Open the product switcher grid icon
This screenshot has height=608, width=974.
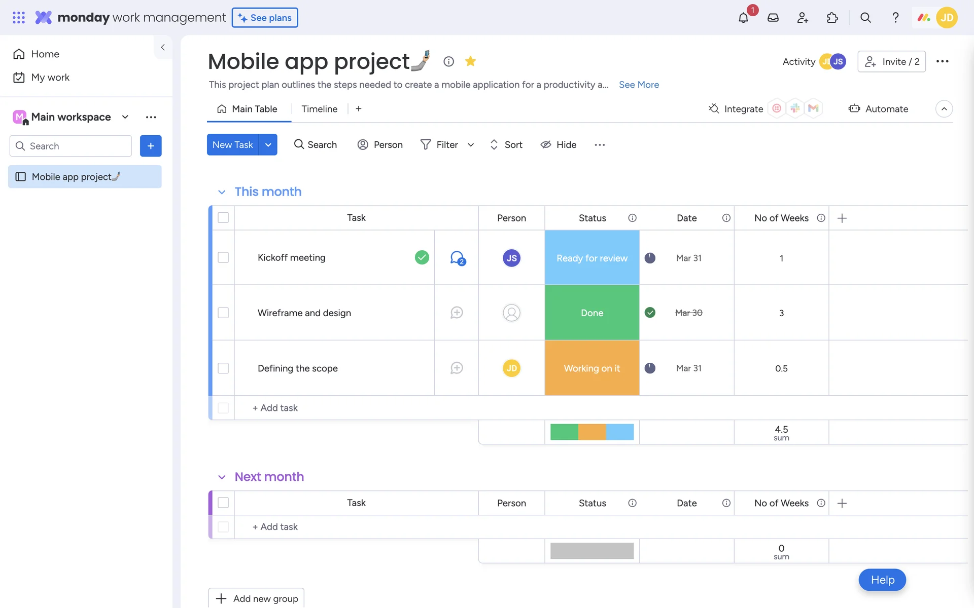click(x=19, y=18)
